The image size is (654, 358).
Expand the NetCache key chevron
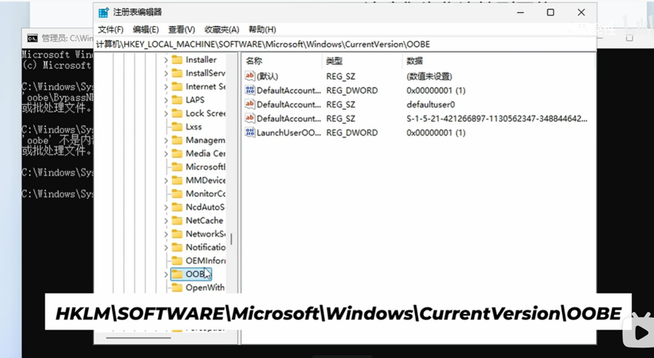[166, 220]
